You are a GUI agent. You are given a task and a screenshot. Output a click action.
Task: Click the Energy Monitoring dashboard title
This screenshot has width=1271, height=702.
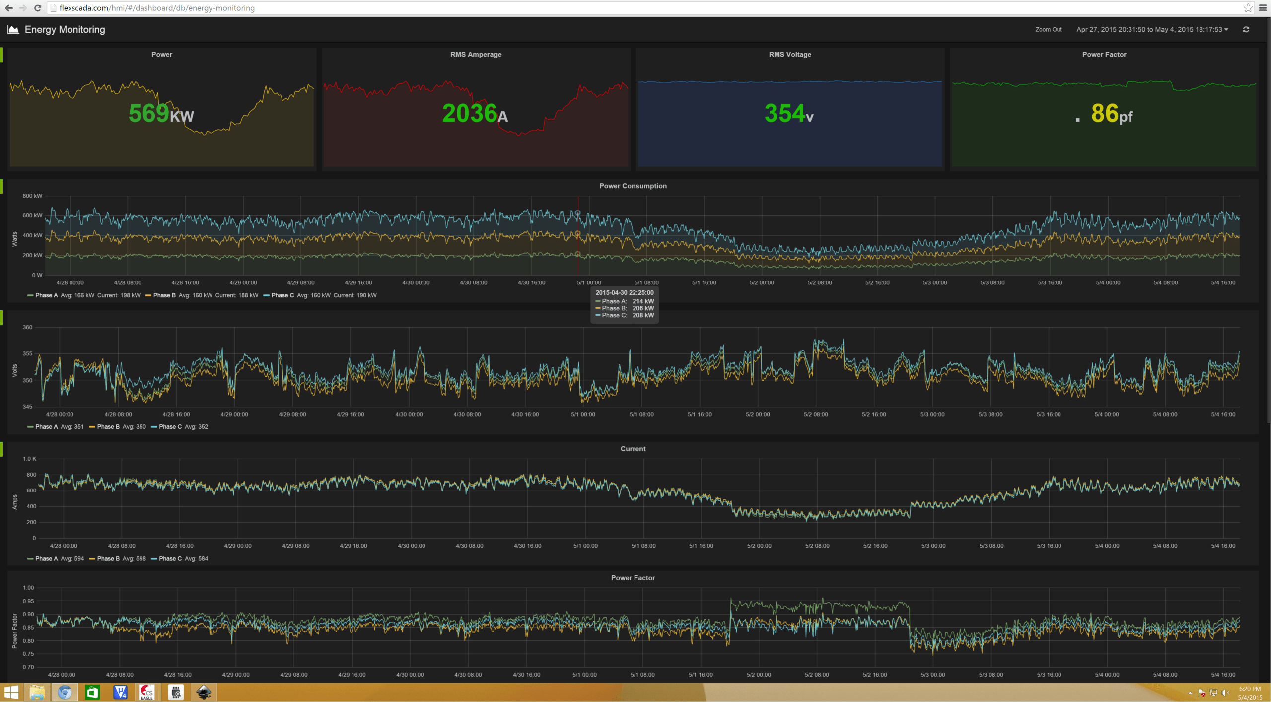(x=65, y=30)
